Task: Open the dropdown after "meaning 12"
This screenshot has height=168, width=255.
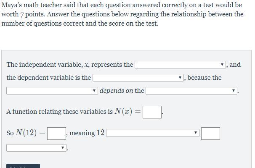Action: tap(152, 133)
